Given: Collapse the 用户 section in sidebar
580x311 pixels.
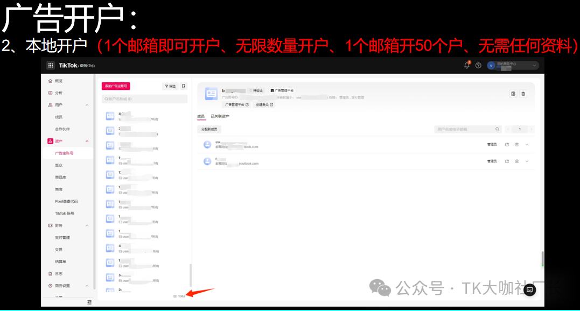Looking at the screenshot, I should click(87, 105).
